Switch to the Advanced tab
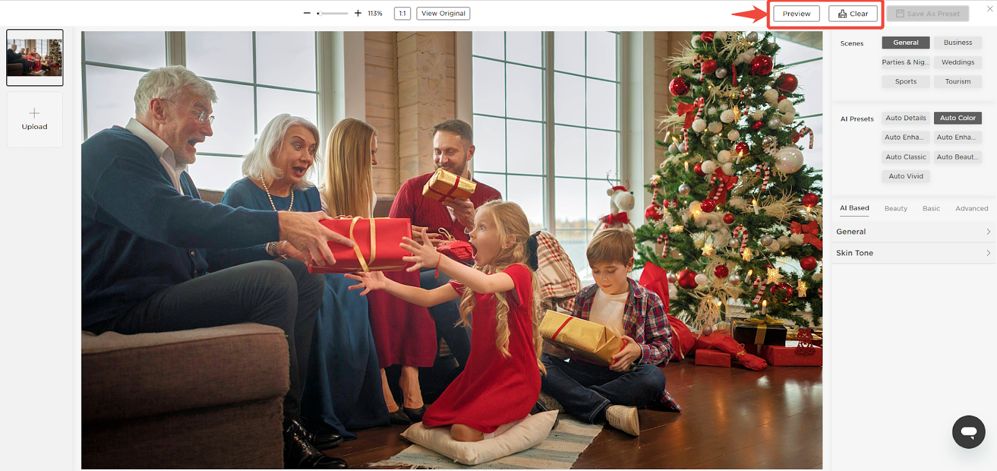This screenshot has height=471, width=997. point(971,209)
